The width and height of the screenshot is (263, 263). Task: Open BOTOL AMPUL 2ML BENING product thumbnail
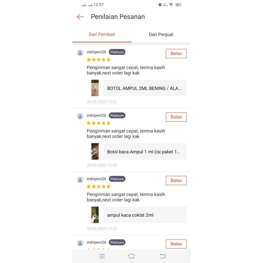coord(95,88)
